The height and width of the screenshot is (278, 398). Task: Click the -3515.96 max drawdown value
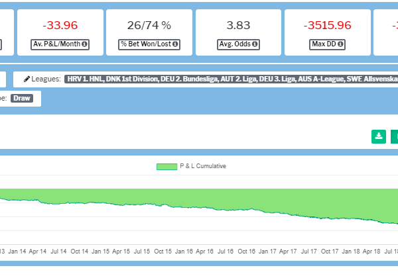point(328,25)
